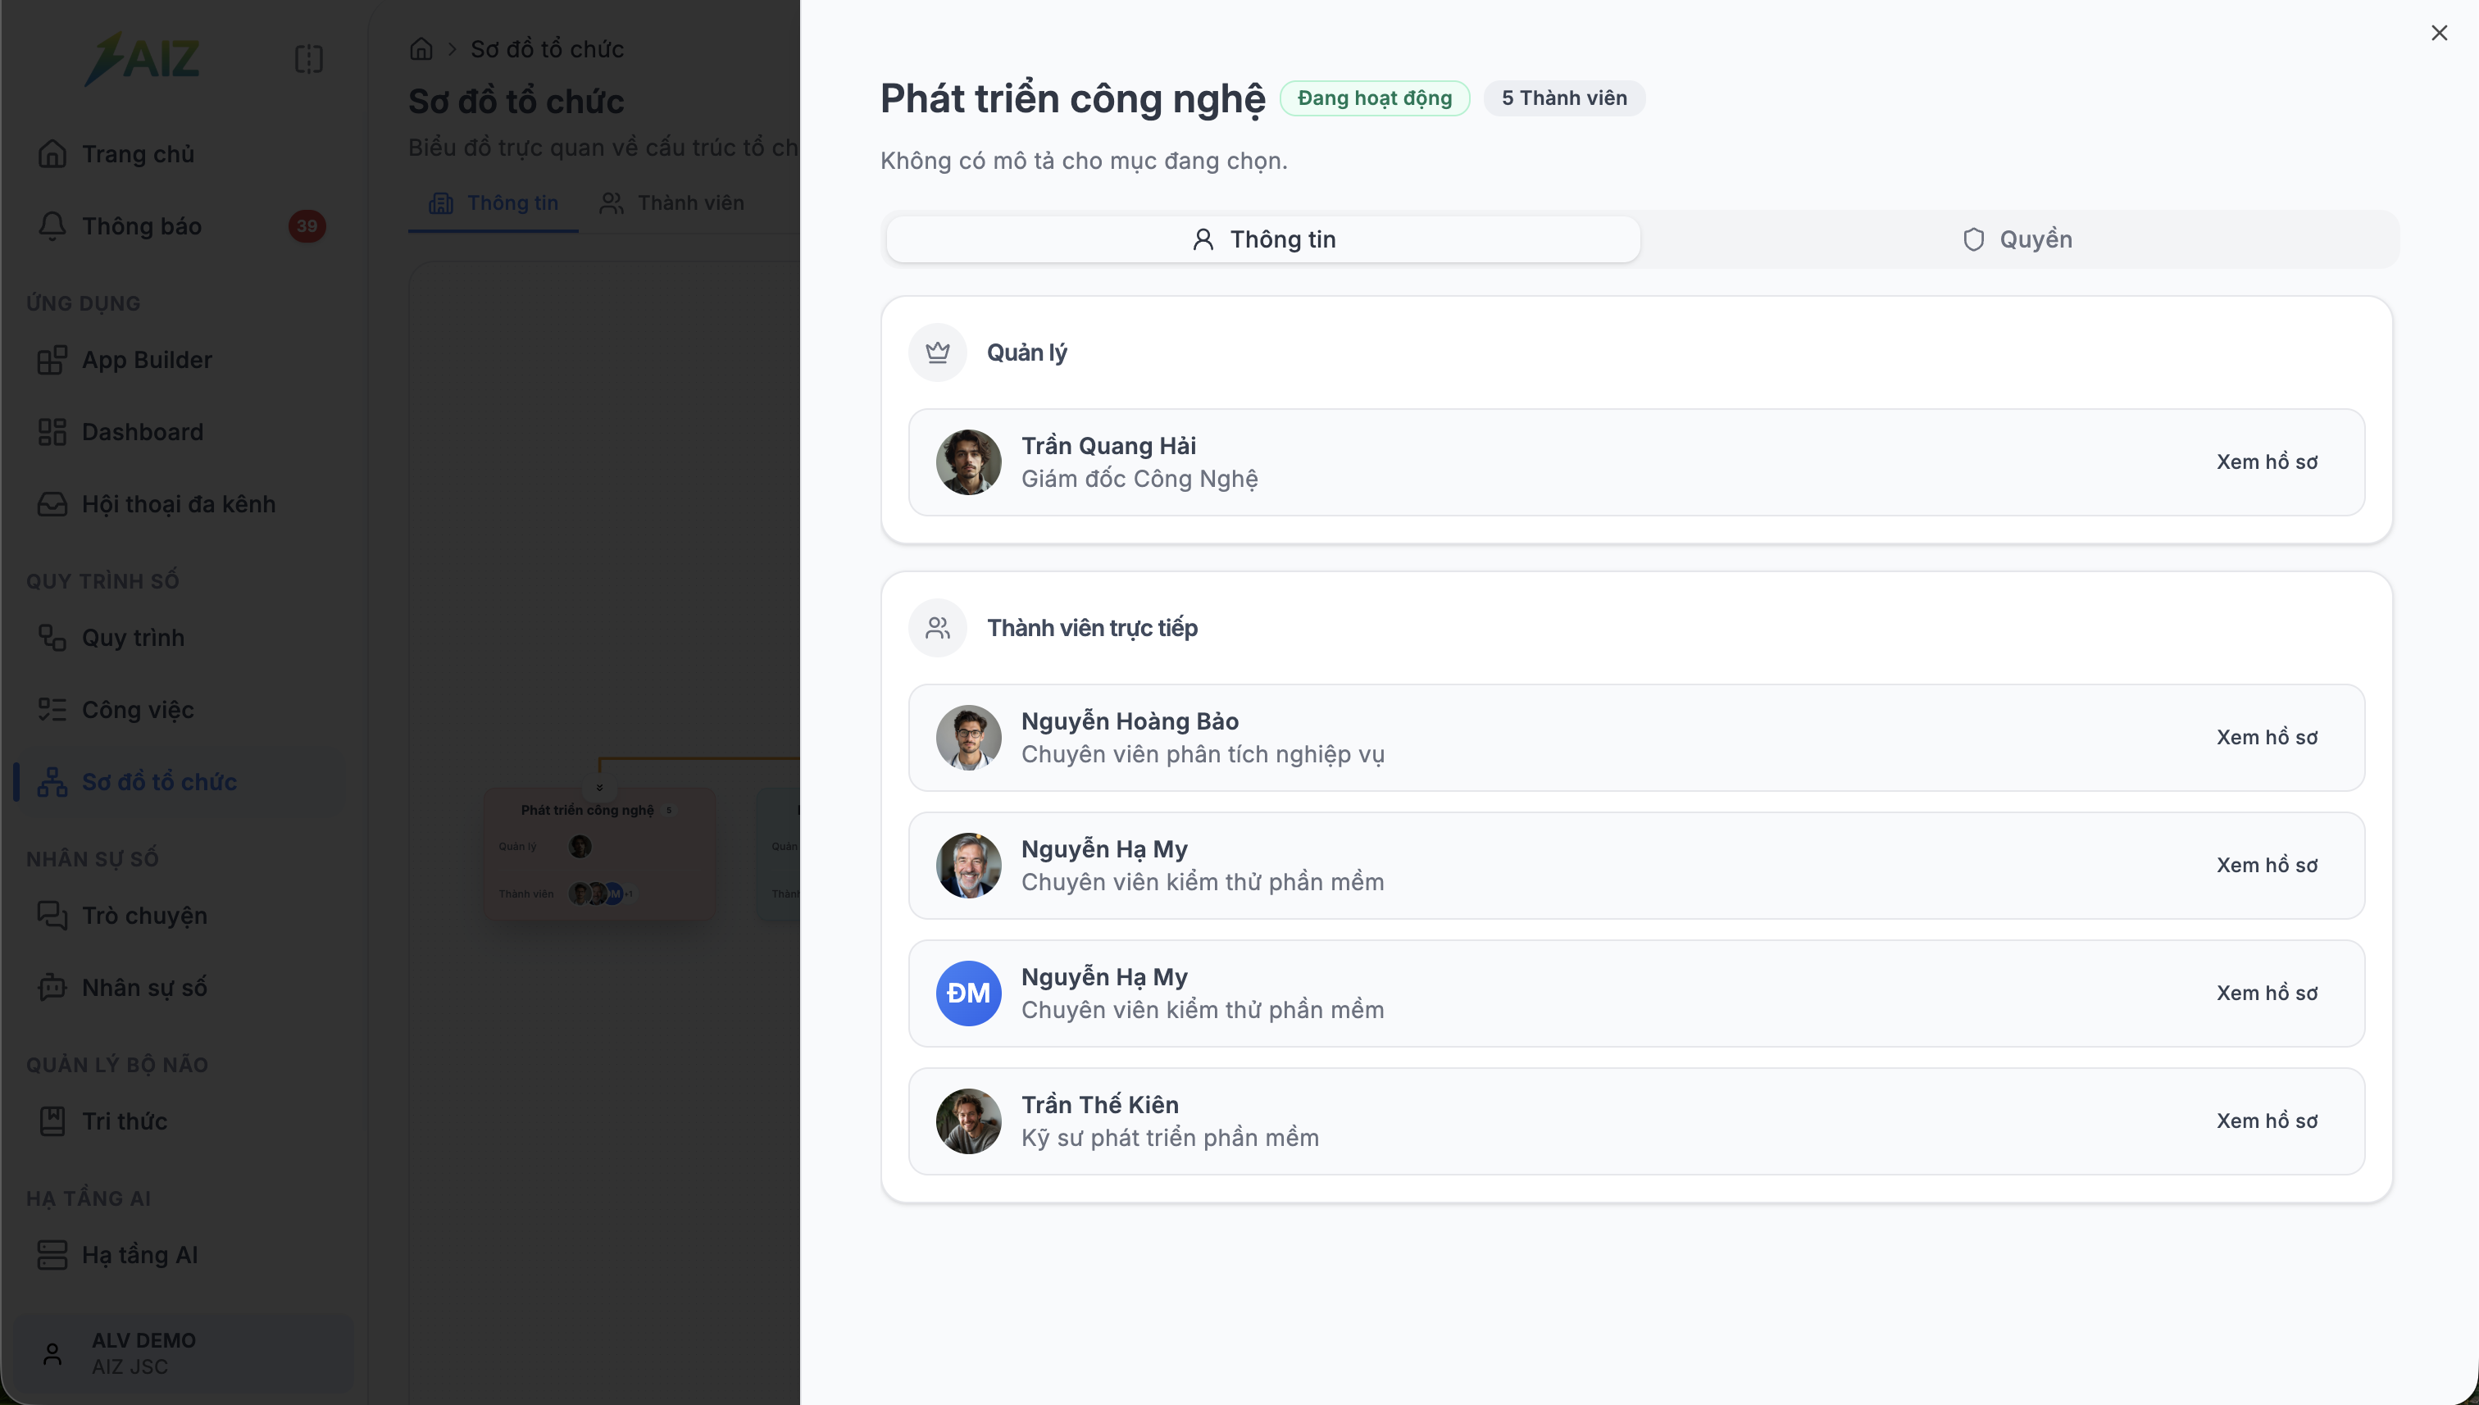Click the name Nguyễn Hoàng Bảo
Viewport: 2479px width, 1405px height.
(1130, 721)
